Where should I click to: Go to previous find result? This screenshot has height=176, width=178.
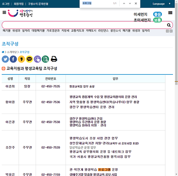124,4
